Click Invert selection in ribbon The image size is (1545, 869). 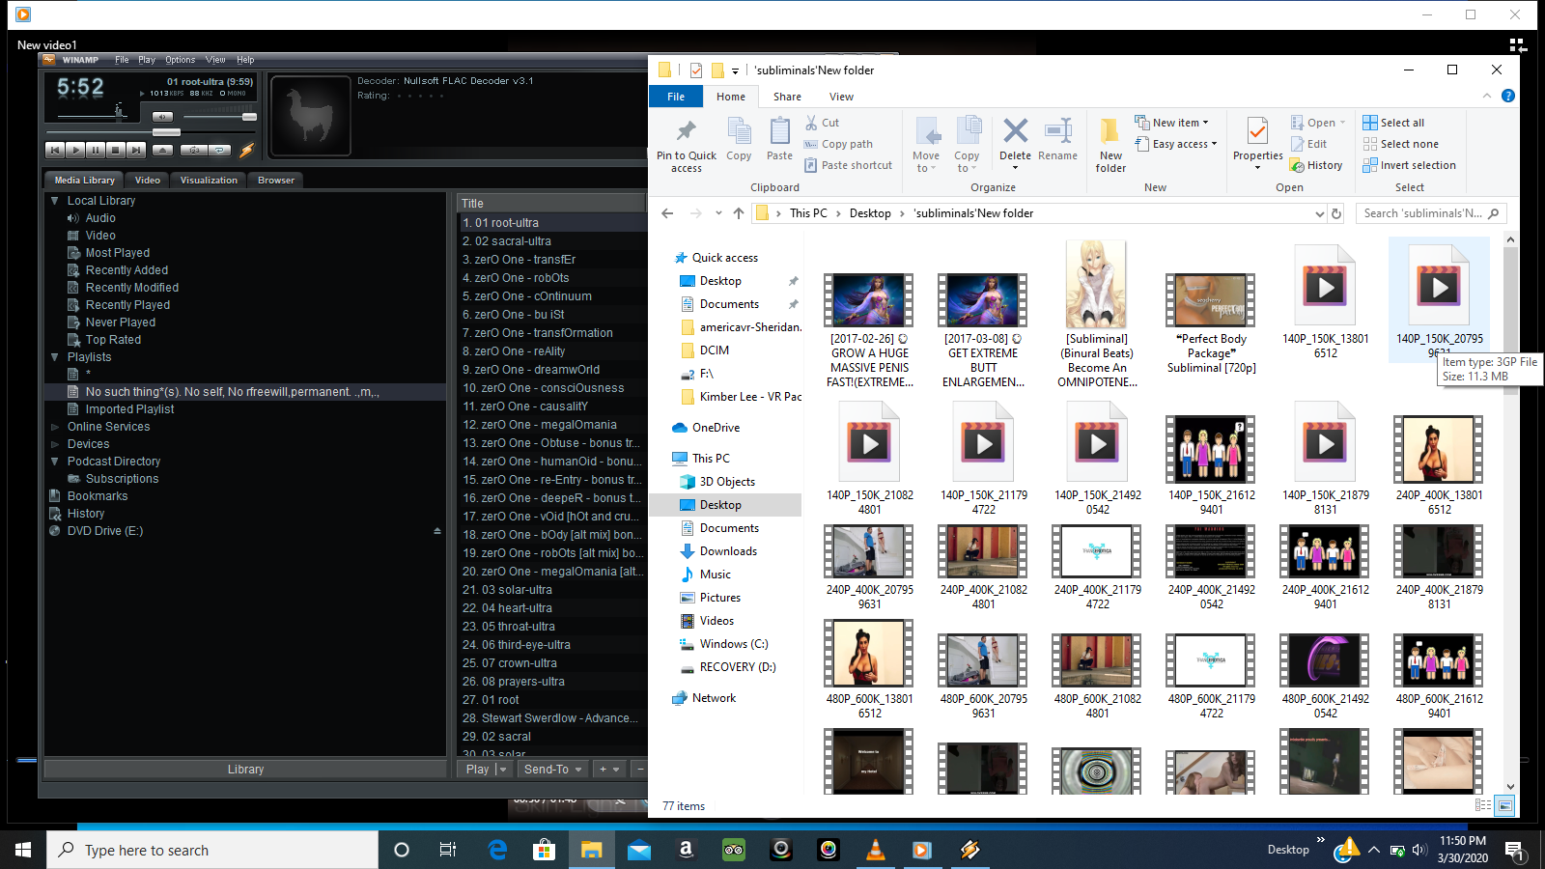(1409, 165)
